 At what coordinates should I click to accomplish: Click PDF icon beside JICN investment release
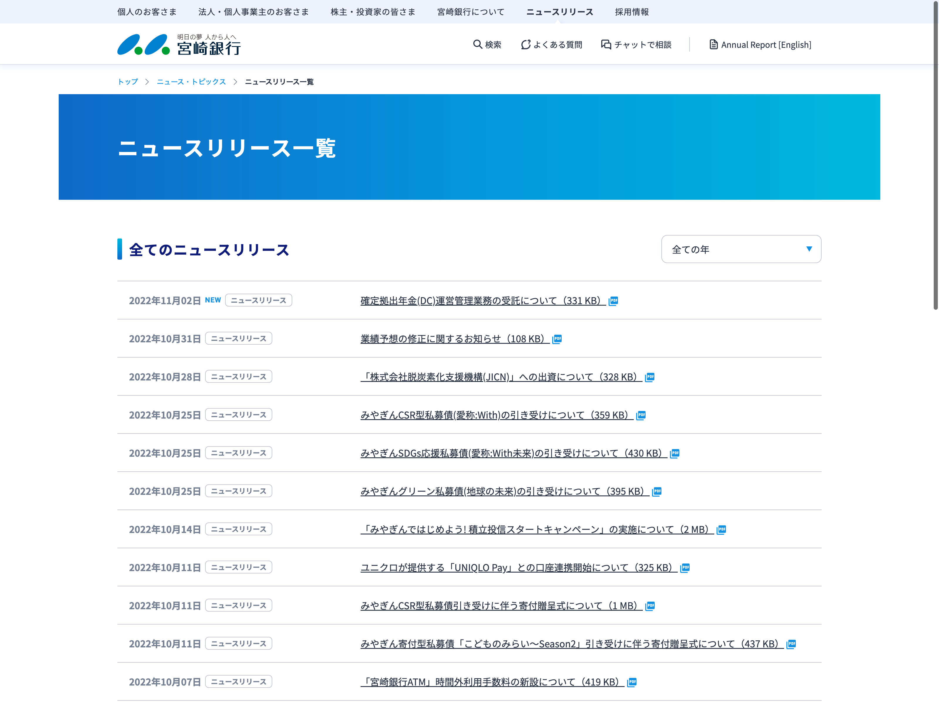click(649, 377)
